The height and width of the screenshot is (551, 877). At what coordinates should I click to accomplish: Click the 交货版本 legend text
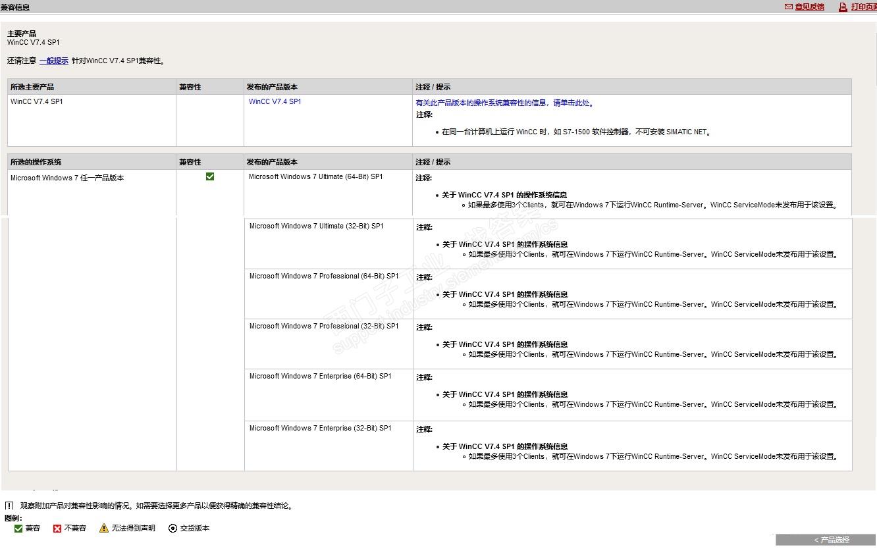[x=195, y=528]
